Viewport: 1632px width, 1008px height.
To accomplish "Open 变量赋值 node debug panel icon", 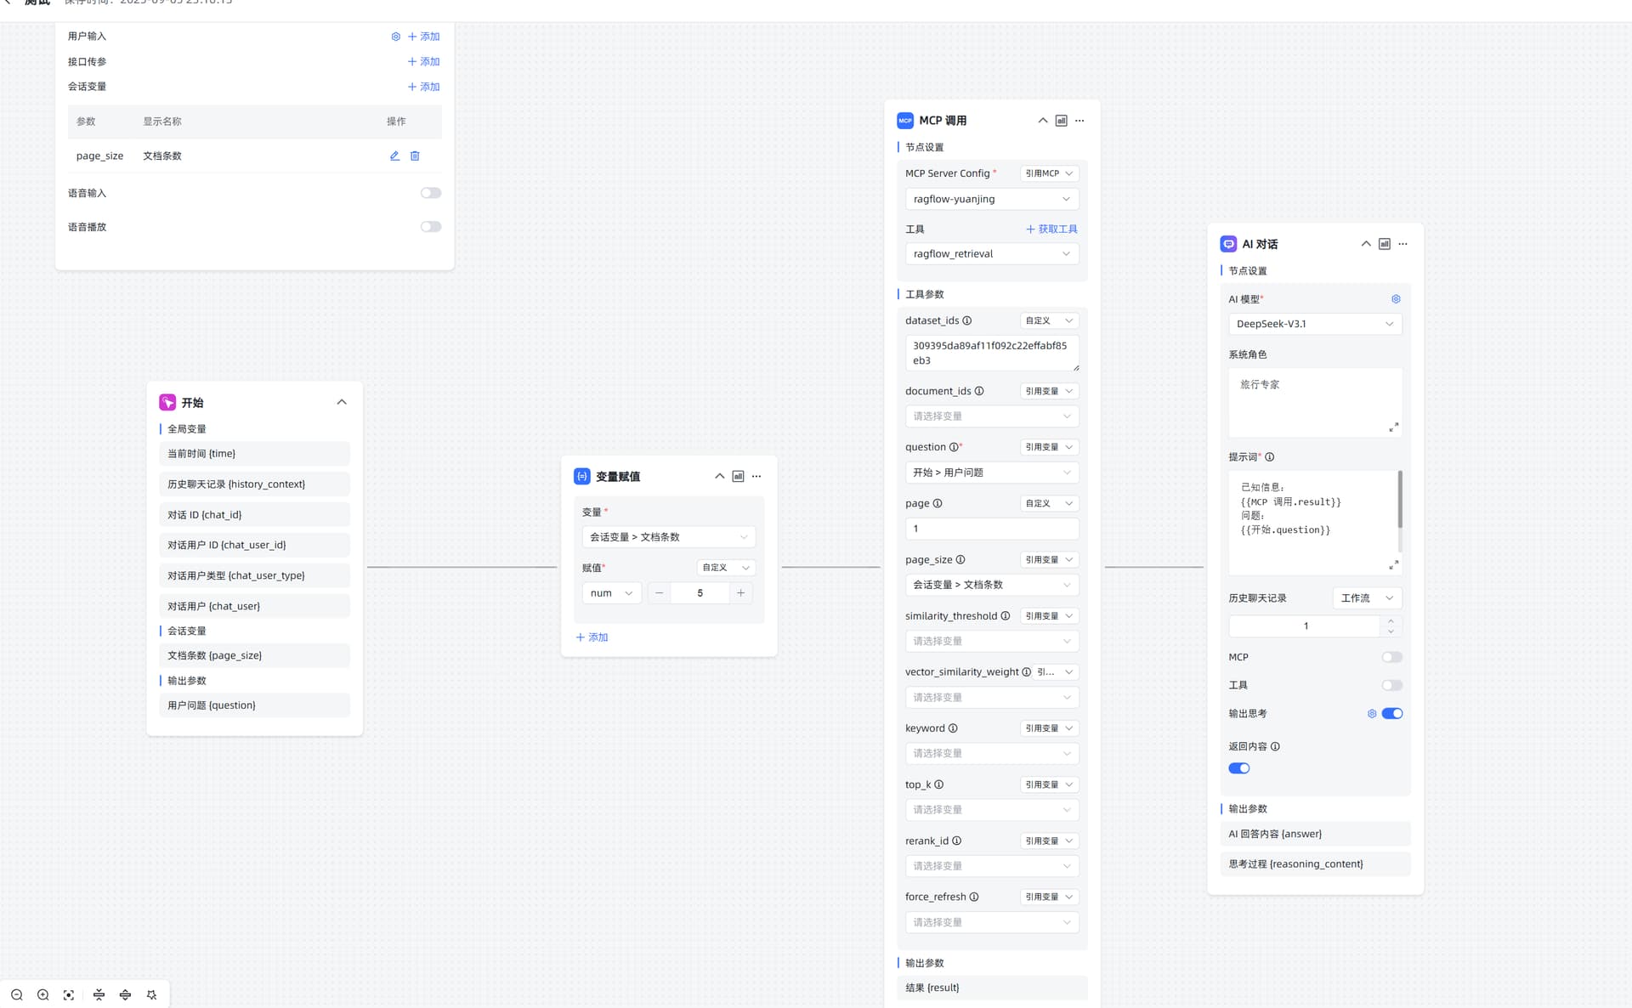I will [738, 476].
